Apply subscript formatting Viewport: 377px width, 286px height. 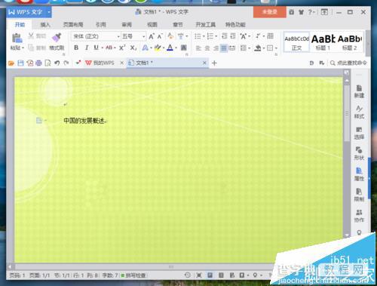[133, 48]
